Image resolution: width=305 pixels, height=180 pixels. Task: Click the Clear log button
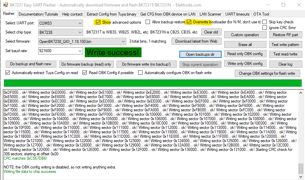coord(285,64)
